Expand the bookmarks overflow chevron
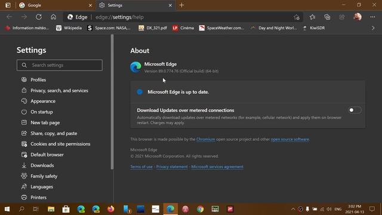 [x=373, y=28]
